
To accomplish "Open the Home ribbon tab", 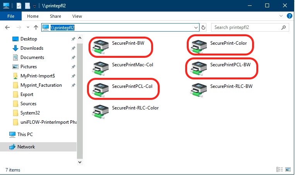I will [33, 16].
